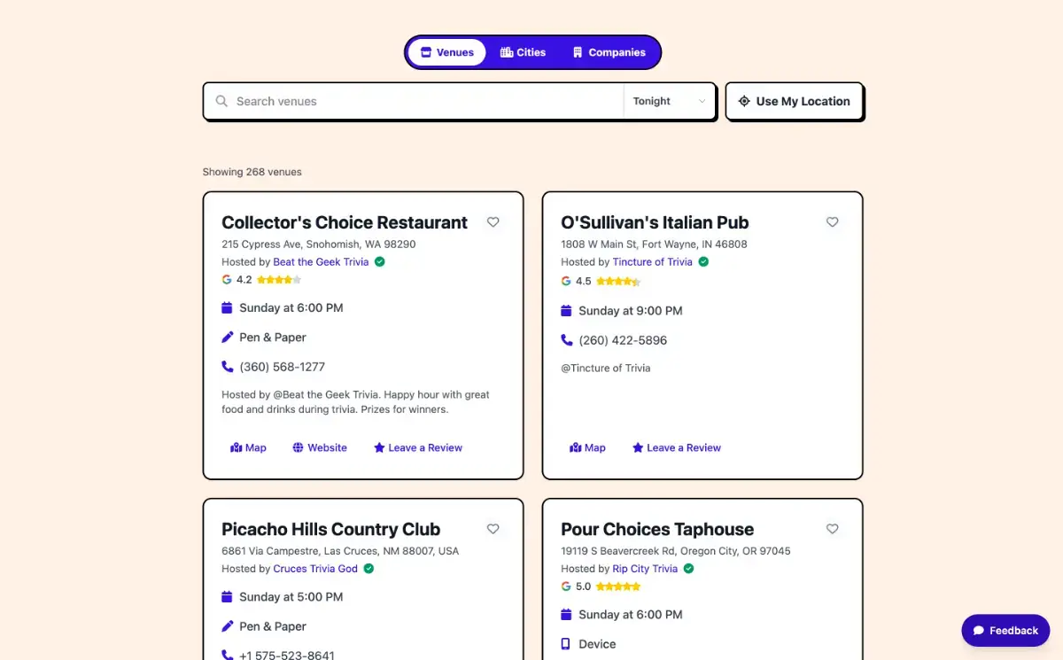
Task: Favorite Collector's Choice Restaurant with heart icon
Action: (493, 222)
